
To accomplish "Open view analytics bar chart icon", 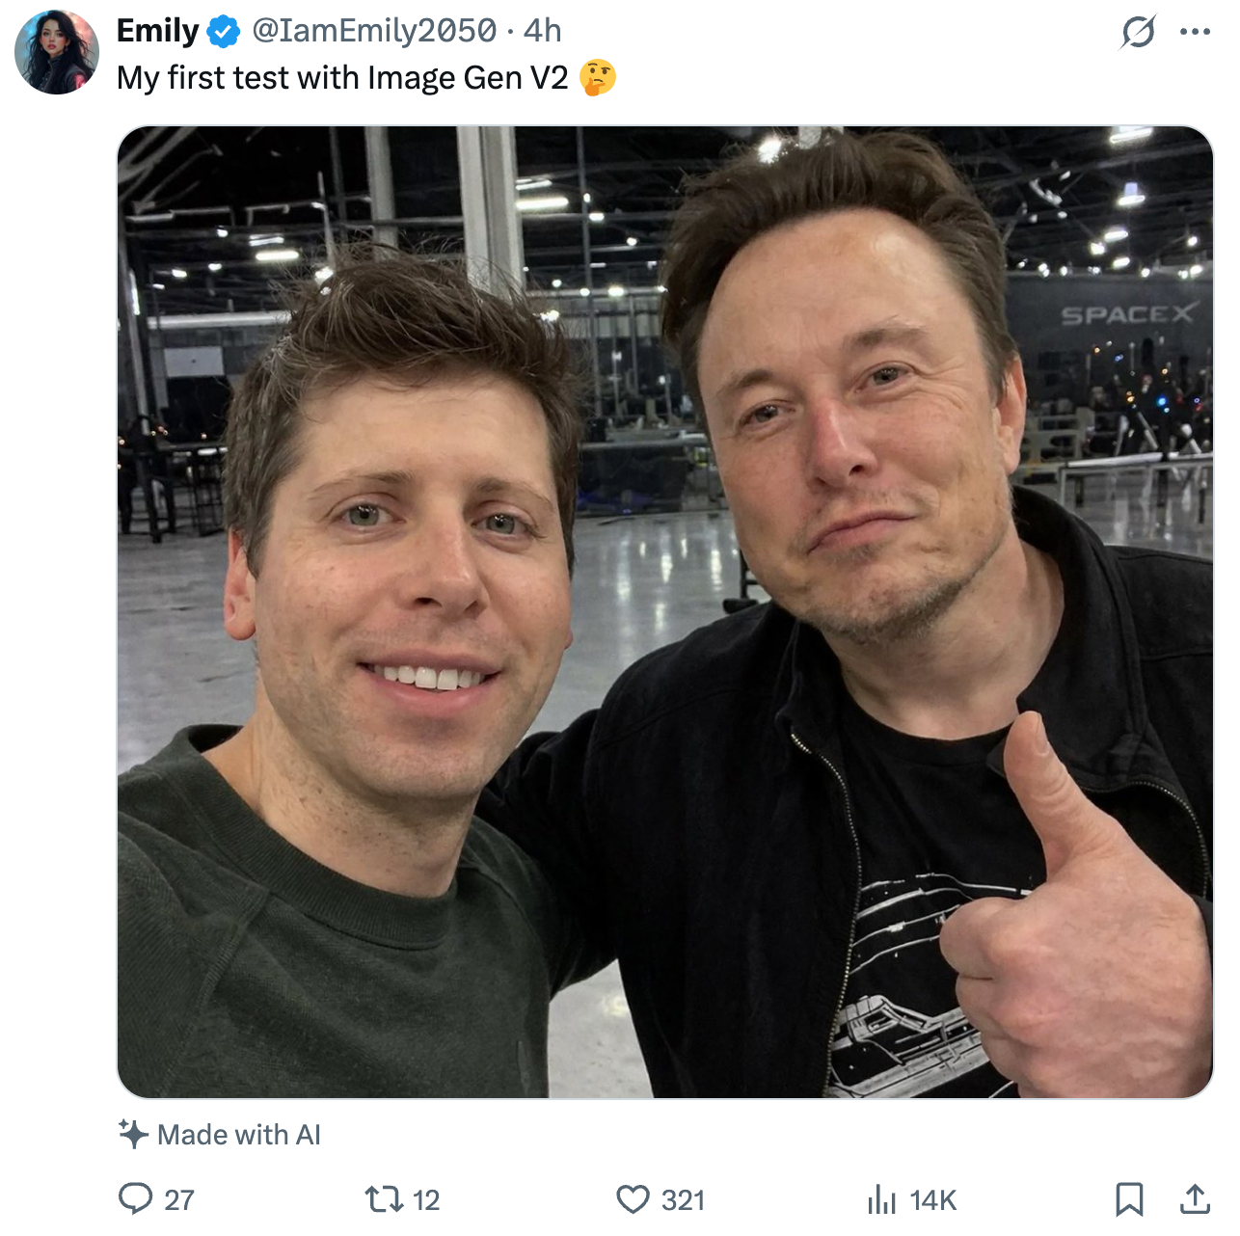I will coord(881,1199).
